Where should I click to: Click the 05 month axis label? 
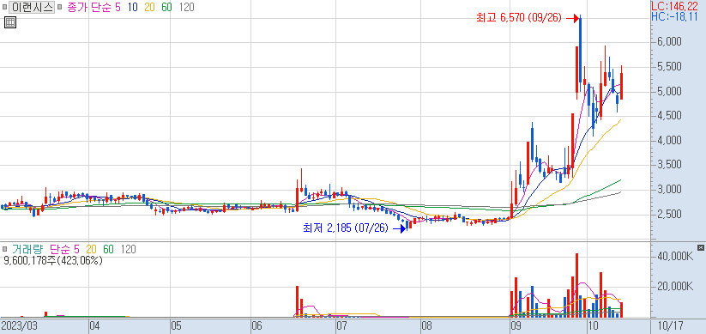176,325
